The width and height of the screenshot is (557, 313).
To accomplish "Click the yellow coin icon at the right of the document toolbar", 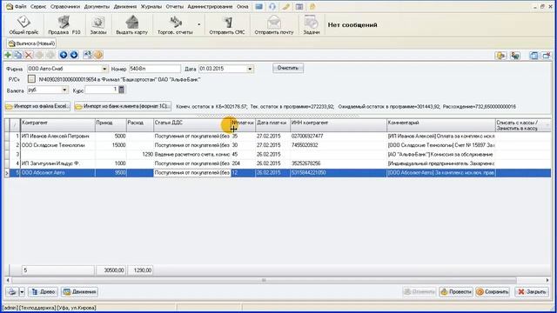I will (x=501, y=56).
